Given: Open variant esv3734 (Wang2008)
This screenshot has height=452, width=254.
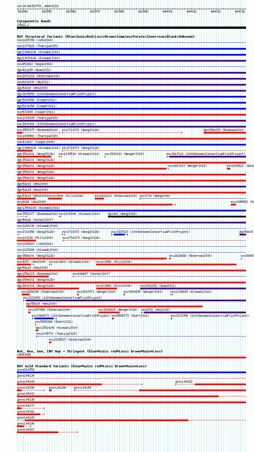Looking at the screenshot, I should (155, 196).
